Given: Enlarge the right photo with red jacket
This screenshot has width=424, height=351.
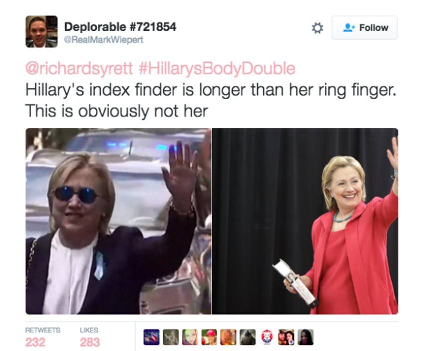Looking at the screenshot, I should 305,221.
